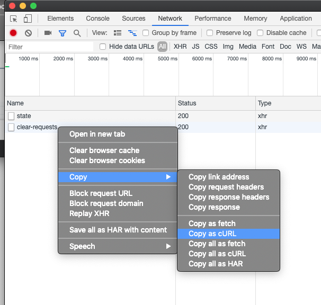
Task: Select the state request row
Action: (x=24, y=116)
